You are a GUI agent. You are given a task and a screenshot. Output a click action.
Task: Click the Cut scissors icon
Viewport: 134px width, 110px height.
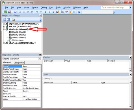click(20, 12)
